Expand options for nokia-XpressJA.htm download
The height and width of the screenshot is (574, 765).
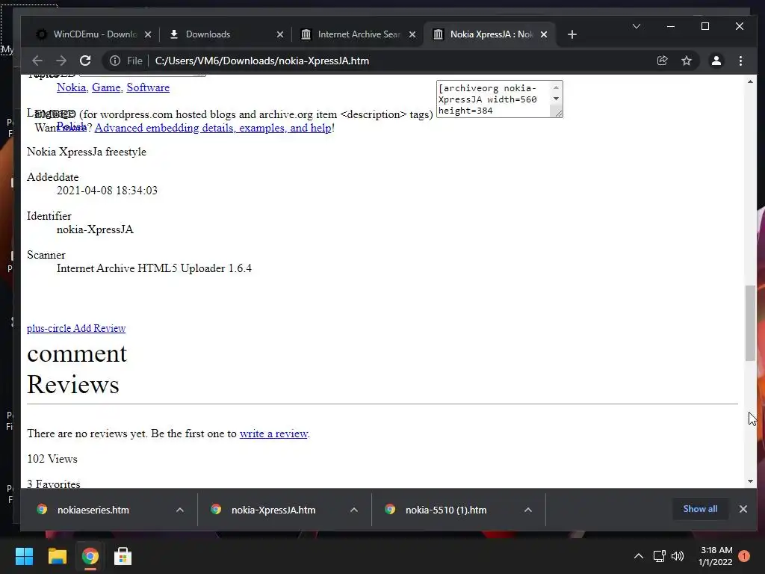click(x=353, y=510)
